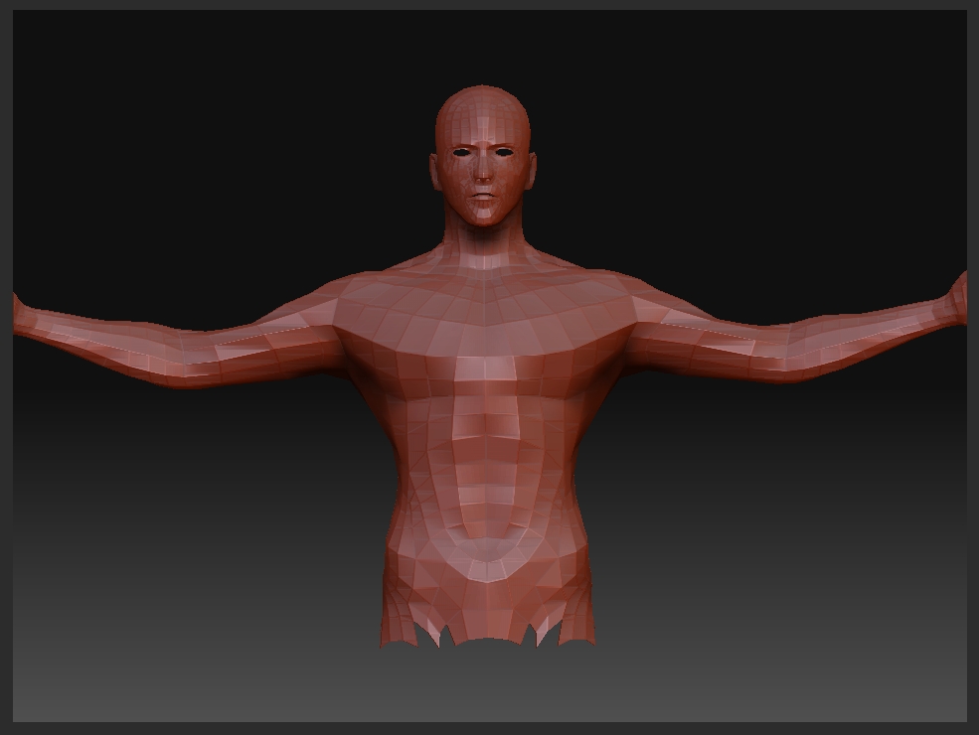Image resolution: width=979 pixels, height=735 pixels.
Task: Select the abdominal area of the torso mesh
Action: coord(486,471)
